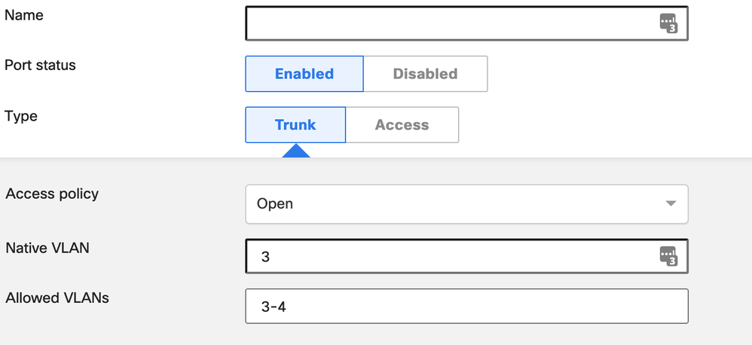
Task: Click password manager icon in Native VLAN field
Action: pyautogui.click(x=668, y=256)
